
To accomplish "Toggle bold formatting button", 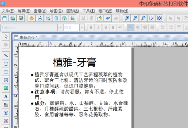I will (91, 28).
